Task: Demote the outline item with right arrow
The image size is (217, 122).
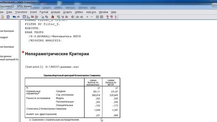Action: click(x=81, y=17)
